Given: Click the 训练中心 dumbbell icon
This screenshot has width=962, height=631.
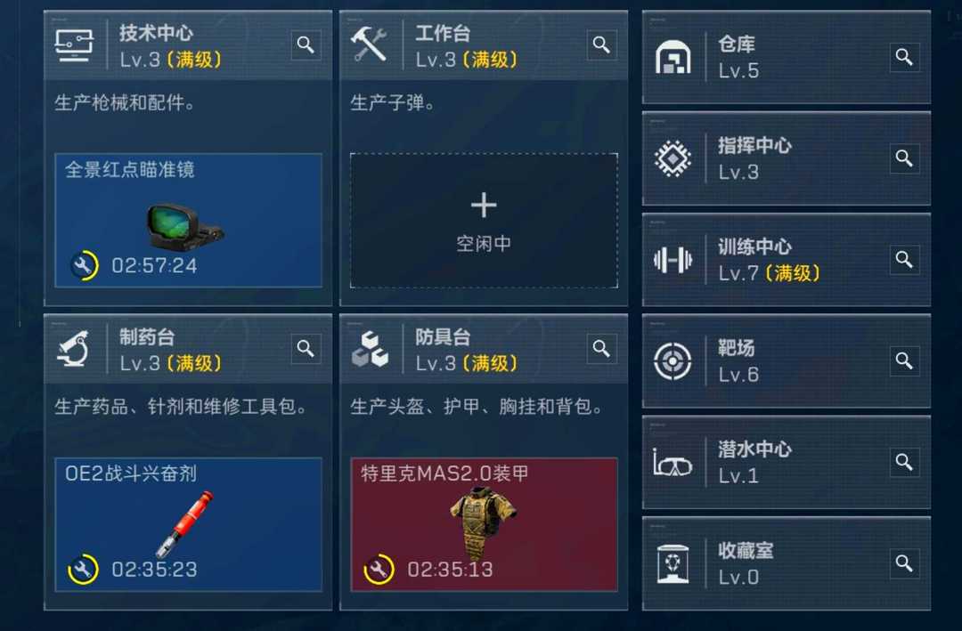Looking at the screenshot, I should point(673,260).
